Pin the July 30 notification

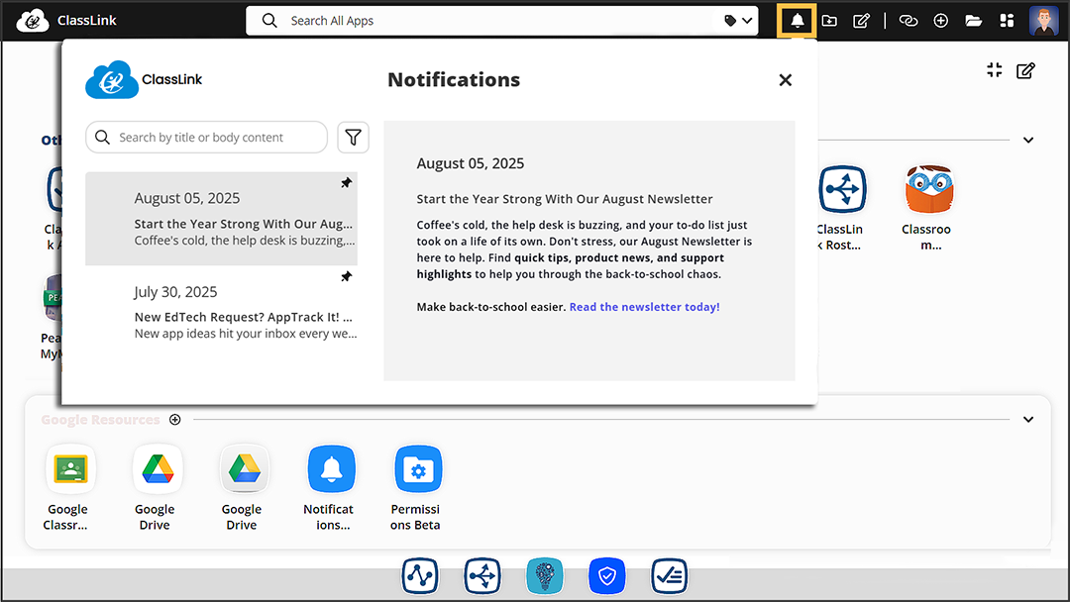347,276
